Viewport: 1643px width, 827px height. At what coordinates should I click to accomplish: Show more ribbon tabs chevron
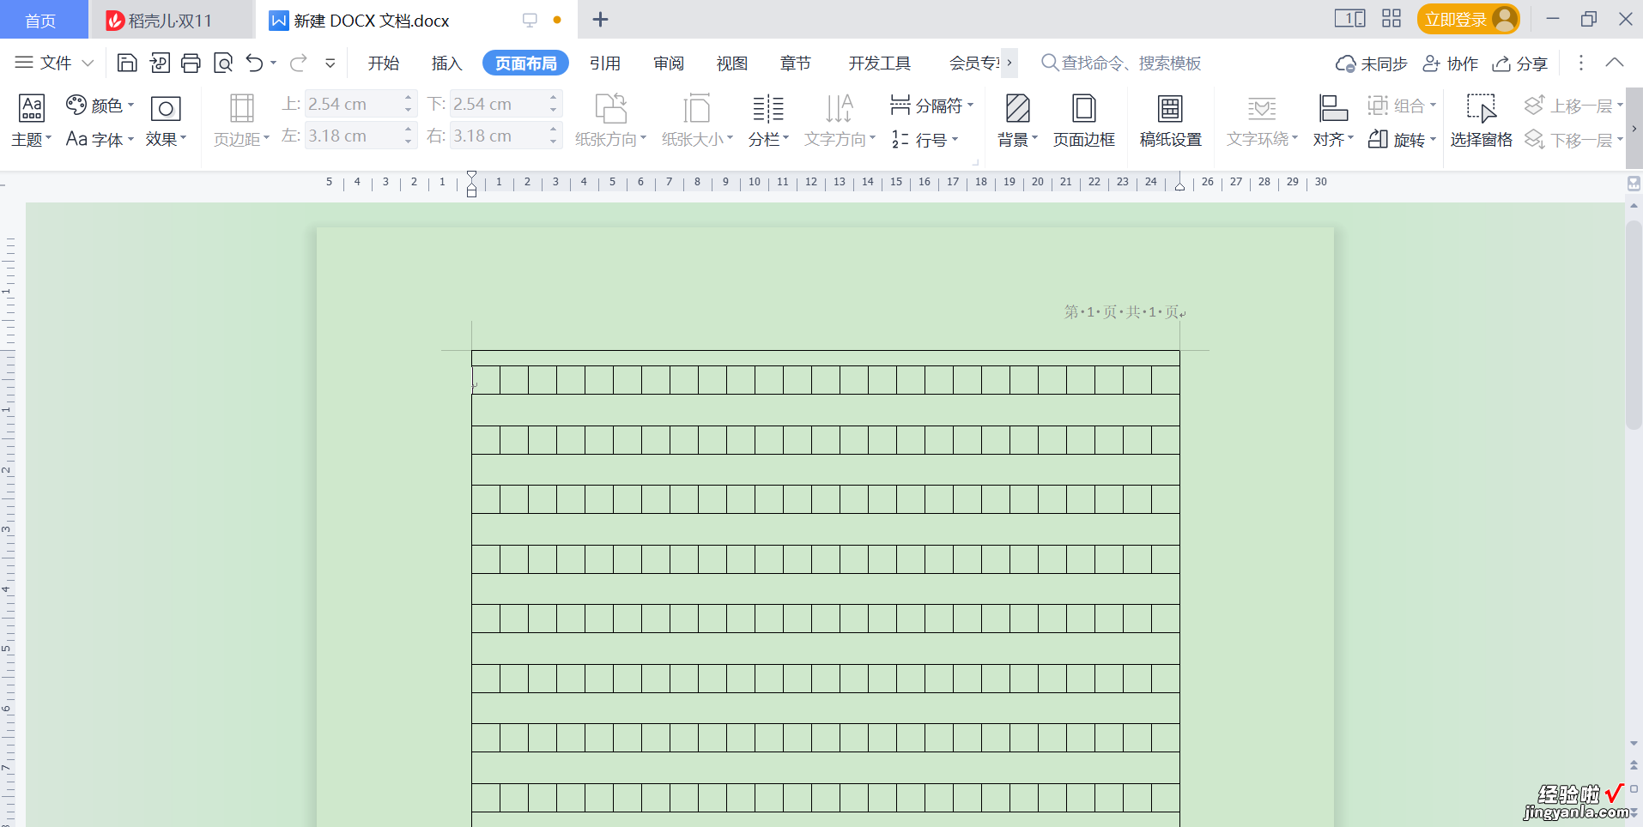pos(1009,63)
